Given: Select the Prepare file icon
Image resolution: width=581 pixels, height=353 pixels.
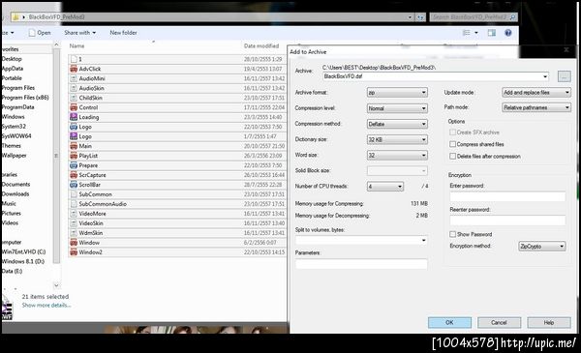Looking at the screenshot, I should point(74,165).
